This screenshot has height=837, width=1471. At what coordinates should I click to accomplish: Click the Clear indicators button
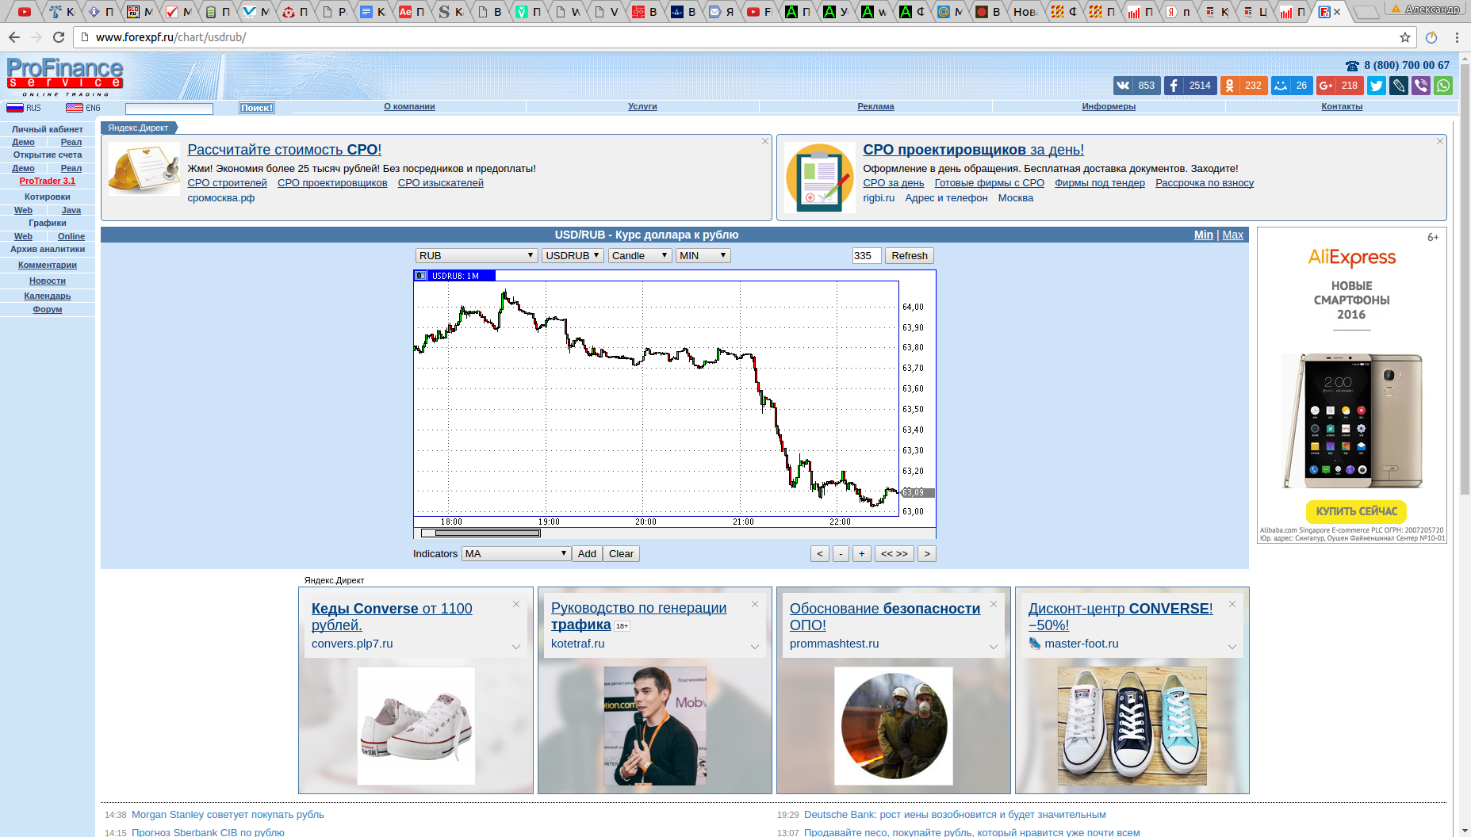pyautogui.click(x=621, y=554)
